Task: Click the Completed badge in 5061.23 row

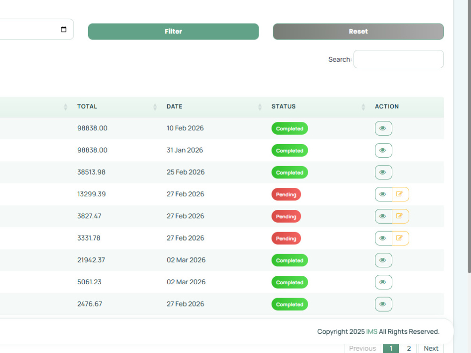Action: (290, 282)
